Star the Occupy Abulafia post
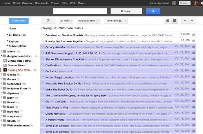 [x=43, y=47]
